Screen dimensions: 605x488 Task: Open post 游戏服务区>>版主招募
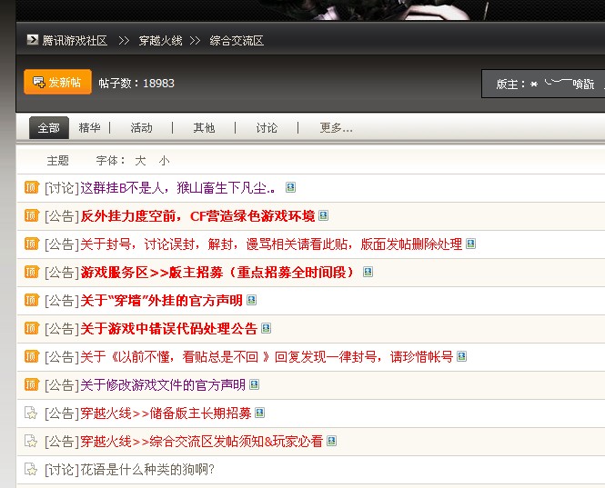click(x=218, y=272)
